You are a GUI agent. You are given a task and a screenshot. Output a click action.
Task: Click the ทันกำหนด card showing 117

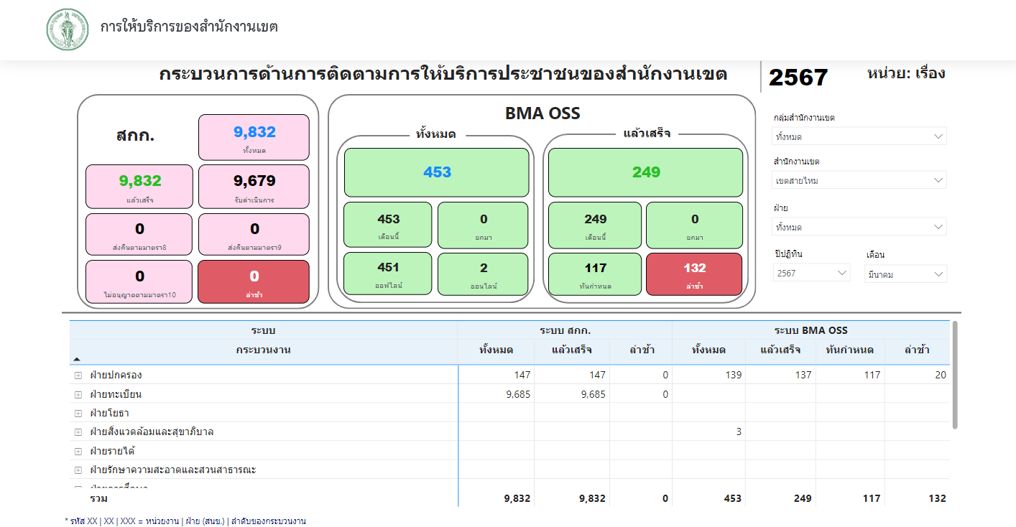click(x=595, y=274)
